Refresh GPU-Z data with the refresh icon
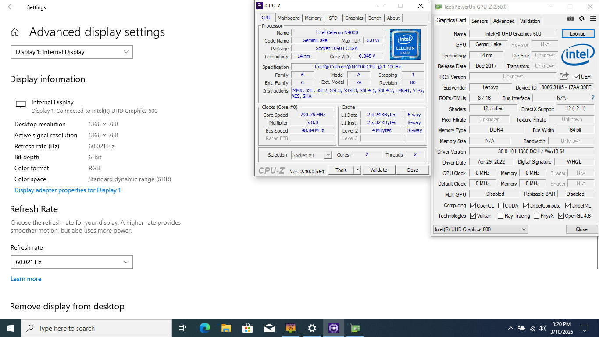 pyautogui.click(x=581, y=18)
